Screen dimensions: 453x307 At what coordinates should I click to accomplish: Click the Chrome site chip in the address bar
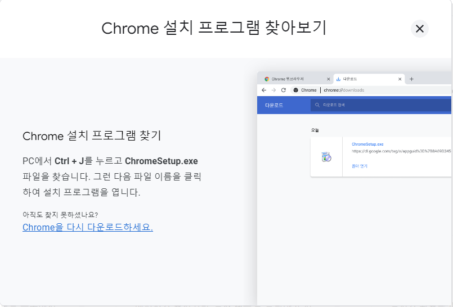click(x=305, y=90)
